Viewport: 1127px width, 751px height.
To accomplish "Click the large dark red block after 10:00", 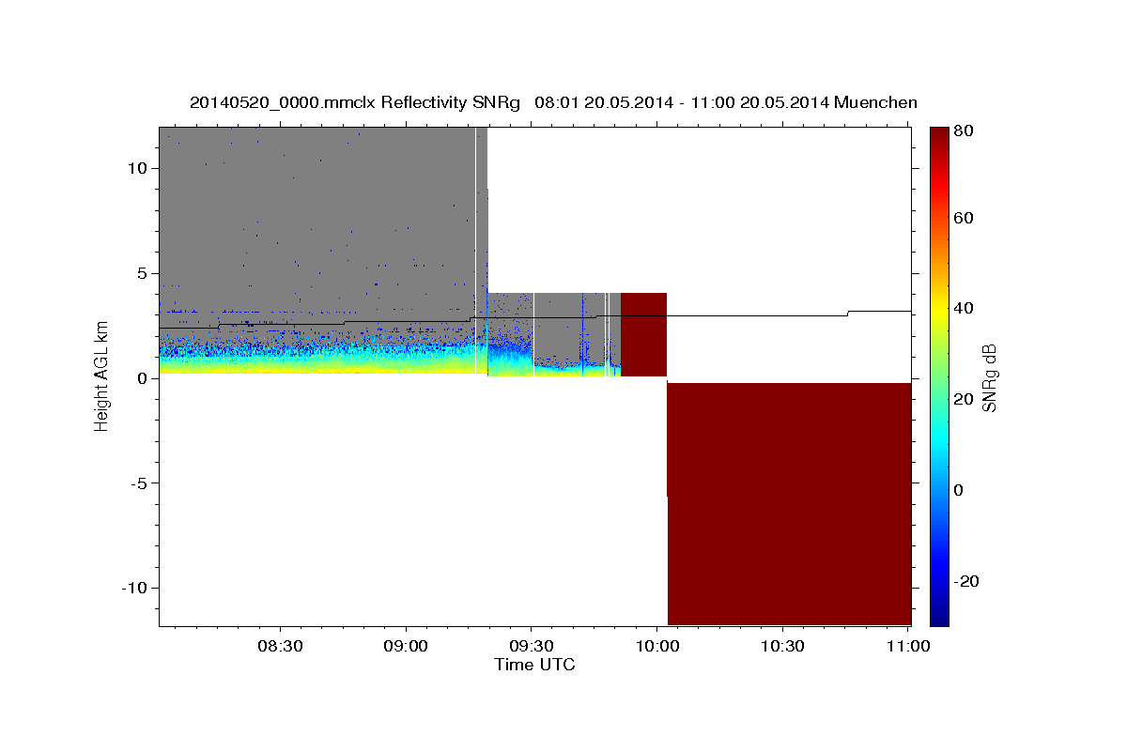I will 789,503.
